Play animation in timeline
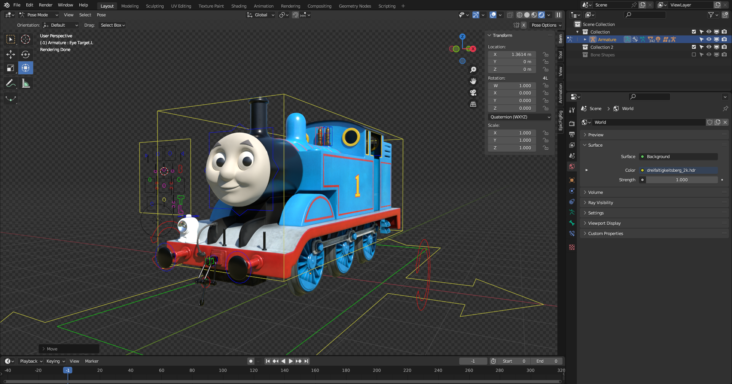The image size is (732, 384). (x=291, y=361)
